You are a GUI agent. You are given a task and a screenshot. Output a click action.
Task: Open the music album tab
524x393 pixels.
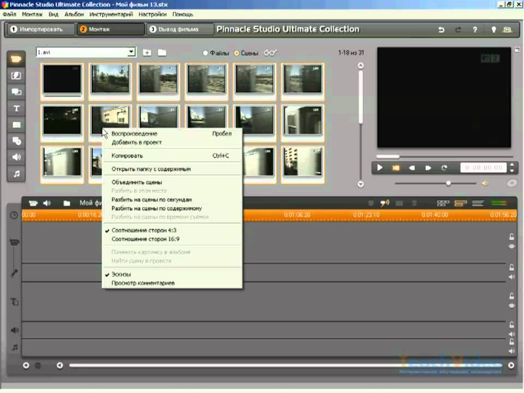[16, 174]
